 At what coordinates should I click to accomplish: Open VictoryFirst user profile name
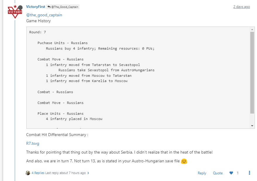coord(35,7)
